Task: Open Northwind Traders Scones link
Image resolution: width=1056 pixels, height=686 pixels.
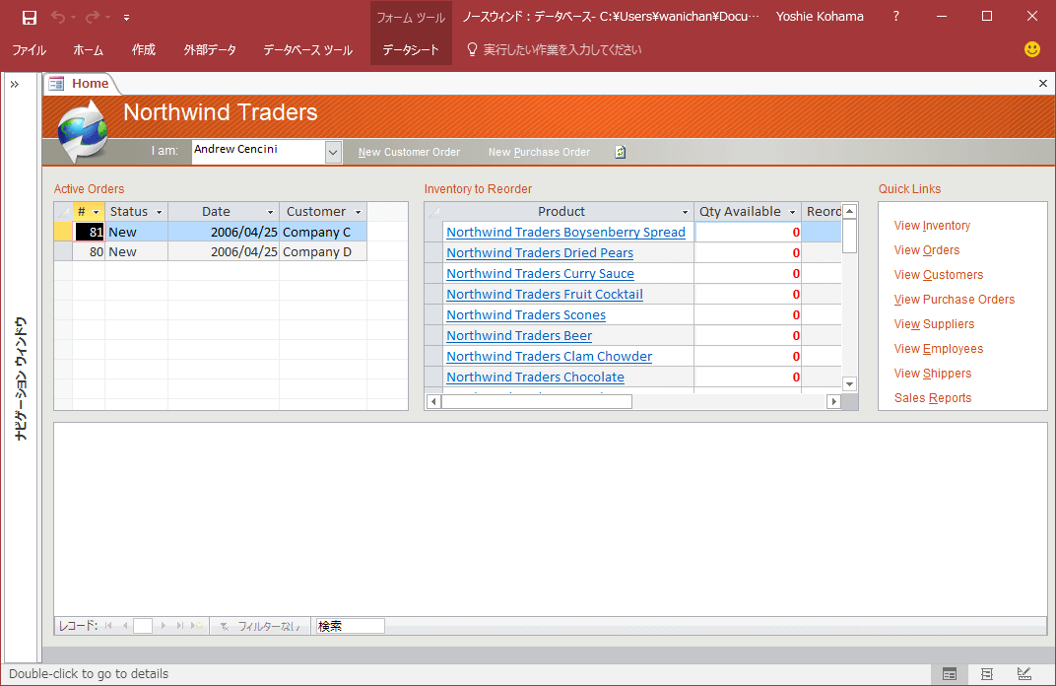Action: pyautogui.click(x=526, y=315)
